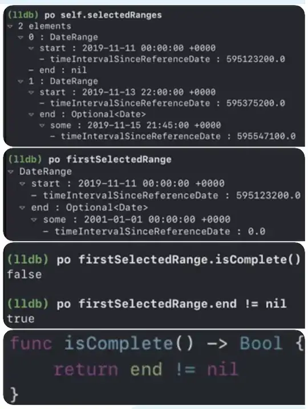Collapse start 2019-11-11 triangle in first panel

31,48
